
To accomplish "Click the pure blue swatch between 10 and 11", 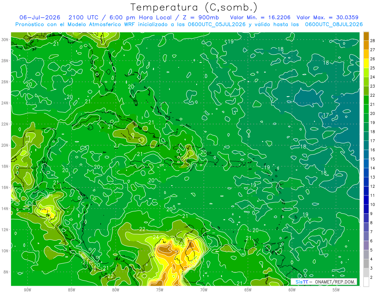I will pos(366,200).
